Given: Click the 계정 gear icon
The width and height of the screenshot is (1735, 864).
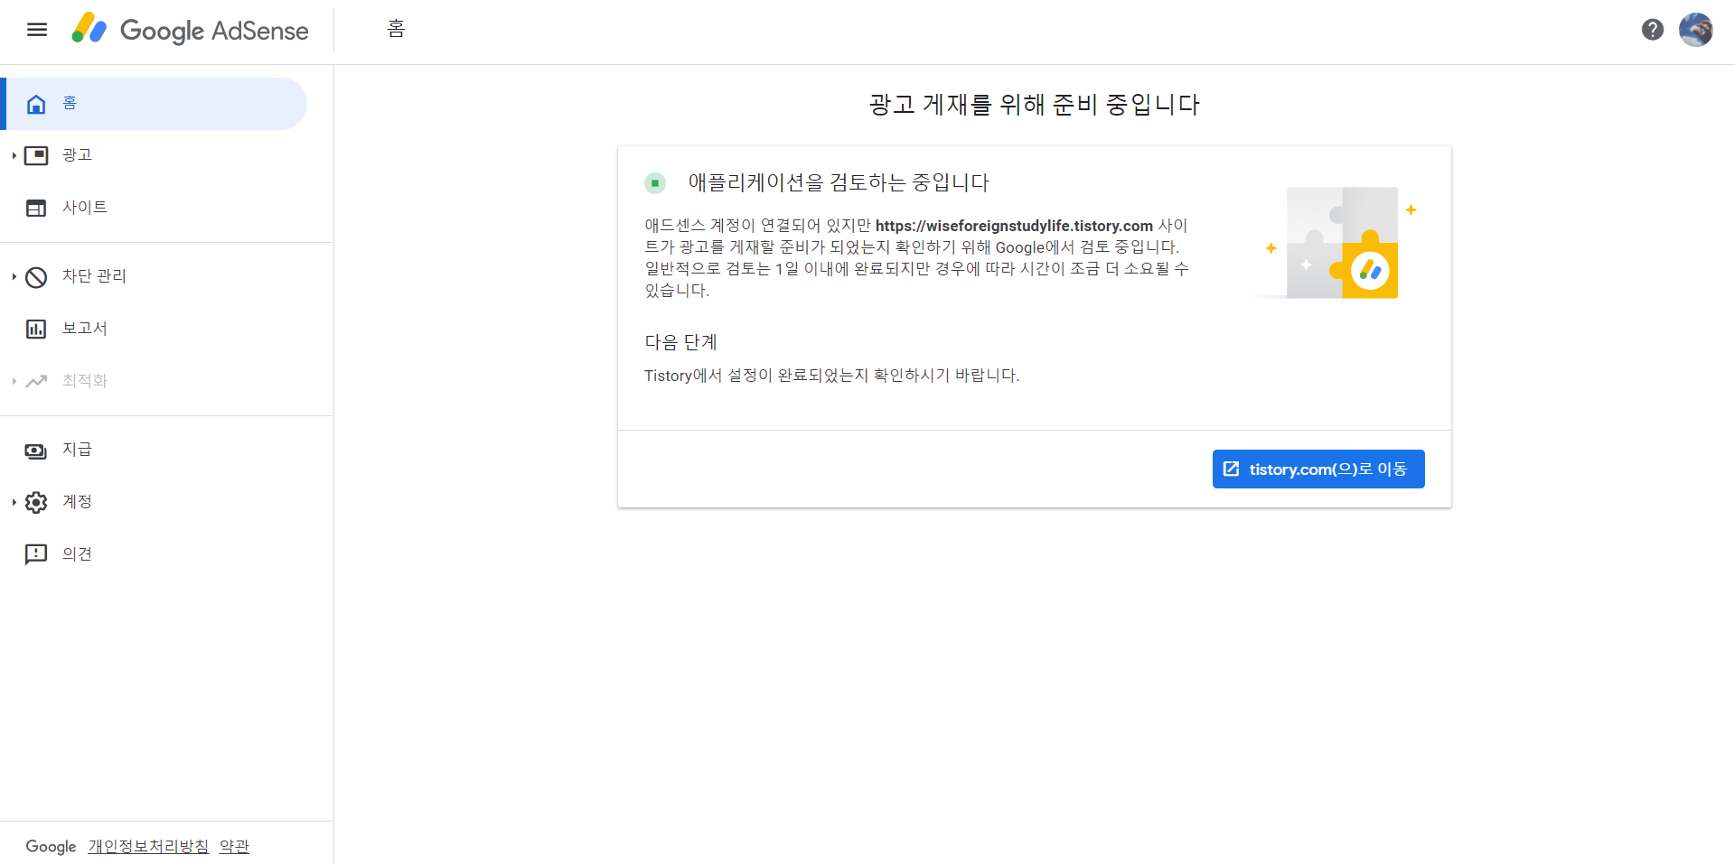Looking at the screenshot, I should coord(36,502).
